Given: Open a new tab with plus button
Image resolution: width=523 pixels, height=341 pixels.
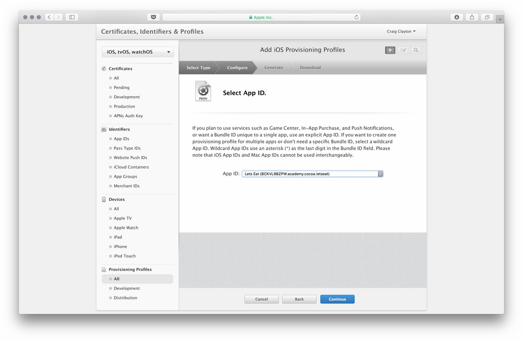Looking at the screenshot, I should (x=500, y=19).
